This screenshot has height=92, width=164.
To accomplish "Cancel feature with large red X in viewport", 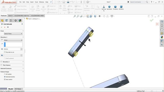I will [x=157, y=24].
